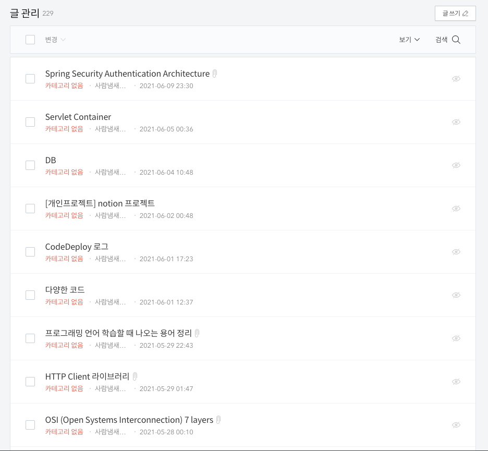
Task: Click the date 2021-05-29 22:43
Action: 166,346
